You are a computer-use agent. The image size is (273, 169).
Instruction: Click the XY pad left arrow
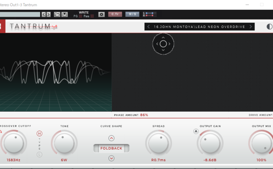157,44
